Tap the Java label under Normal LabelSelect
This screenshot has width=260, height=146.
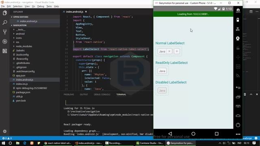click(162, 52)
